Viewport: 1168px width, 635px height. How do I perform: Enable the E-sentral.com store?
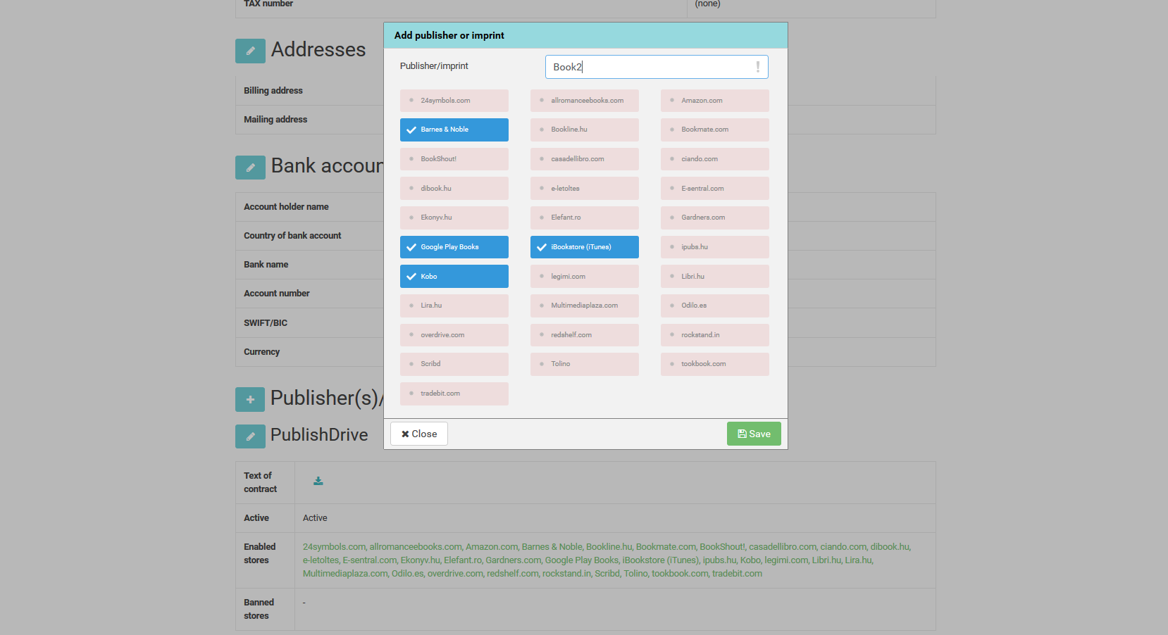point(715,189)
